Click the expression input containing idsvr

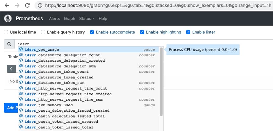coord(144,44)
